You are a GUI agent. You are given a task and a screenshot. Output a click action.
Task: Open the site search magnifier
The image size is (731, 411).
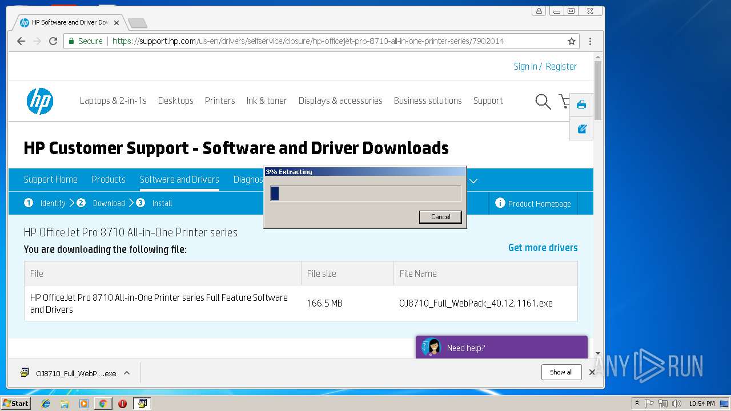pyautogui.click(x=543, y=102)
